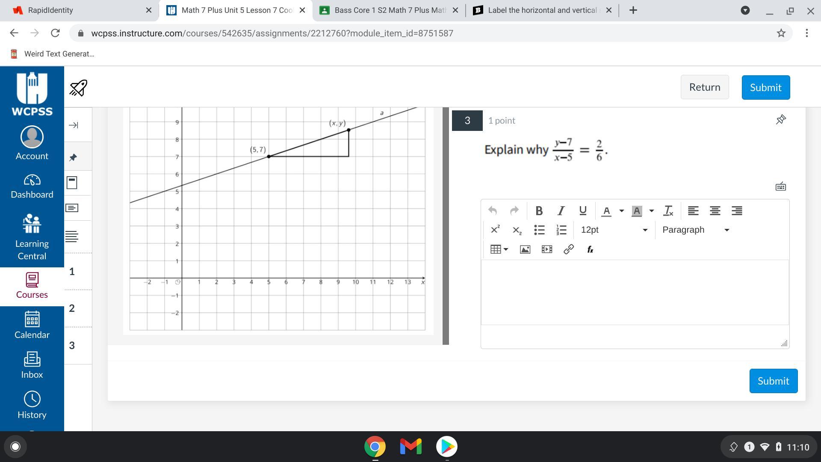
Task: Insert an image using the image icon
Action: 525,249
